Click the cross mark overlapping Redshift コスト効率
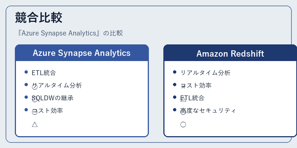 coord(183,87)
